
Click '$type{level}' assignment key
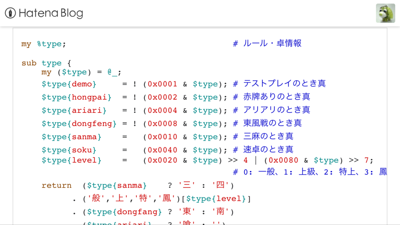click(x=71, y=161)
